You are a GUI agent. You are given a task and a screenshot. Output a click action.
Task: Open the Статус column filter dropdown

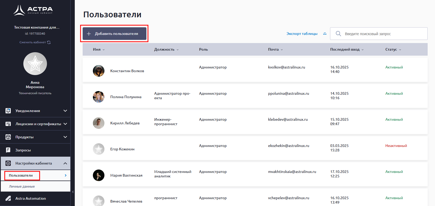(x=393, y=49)
